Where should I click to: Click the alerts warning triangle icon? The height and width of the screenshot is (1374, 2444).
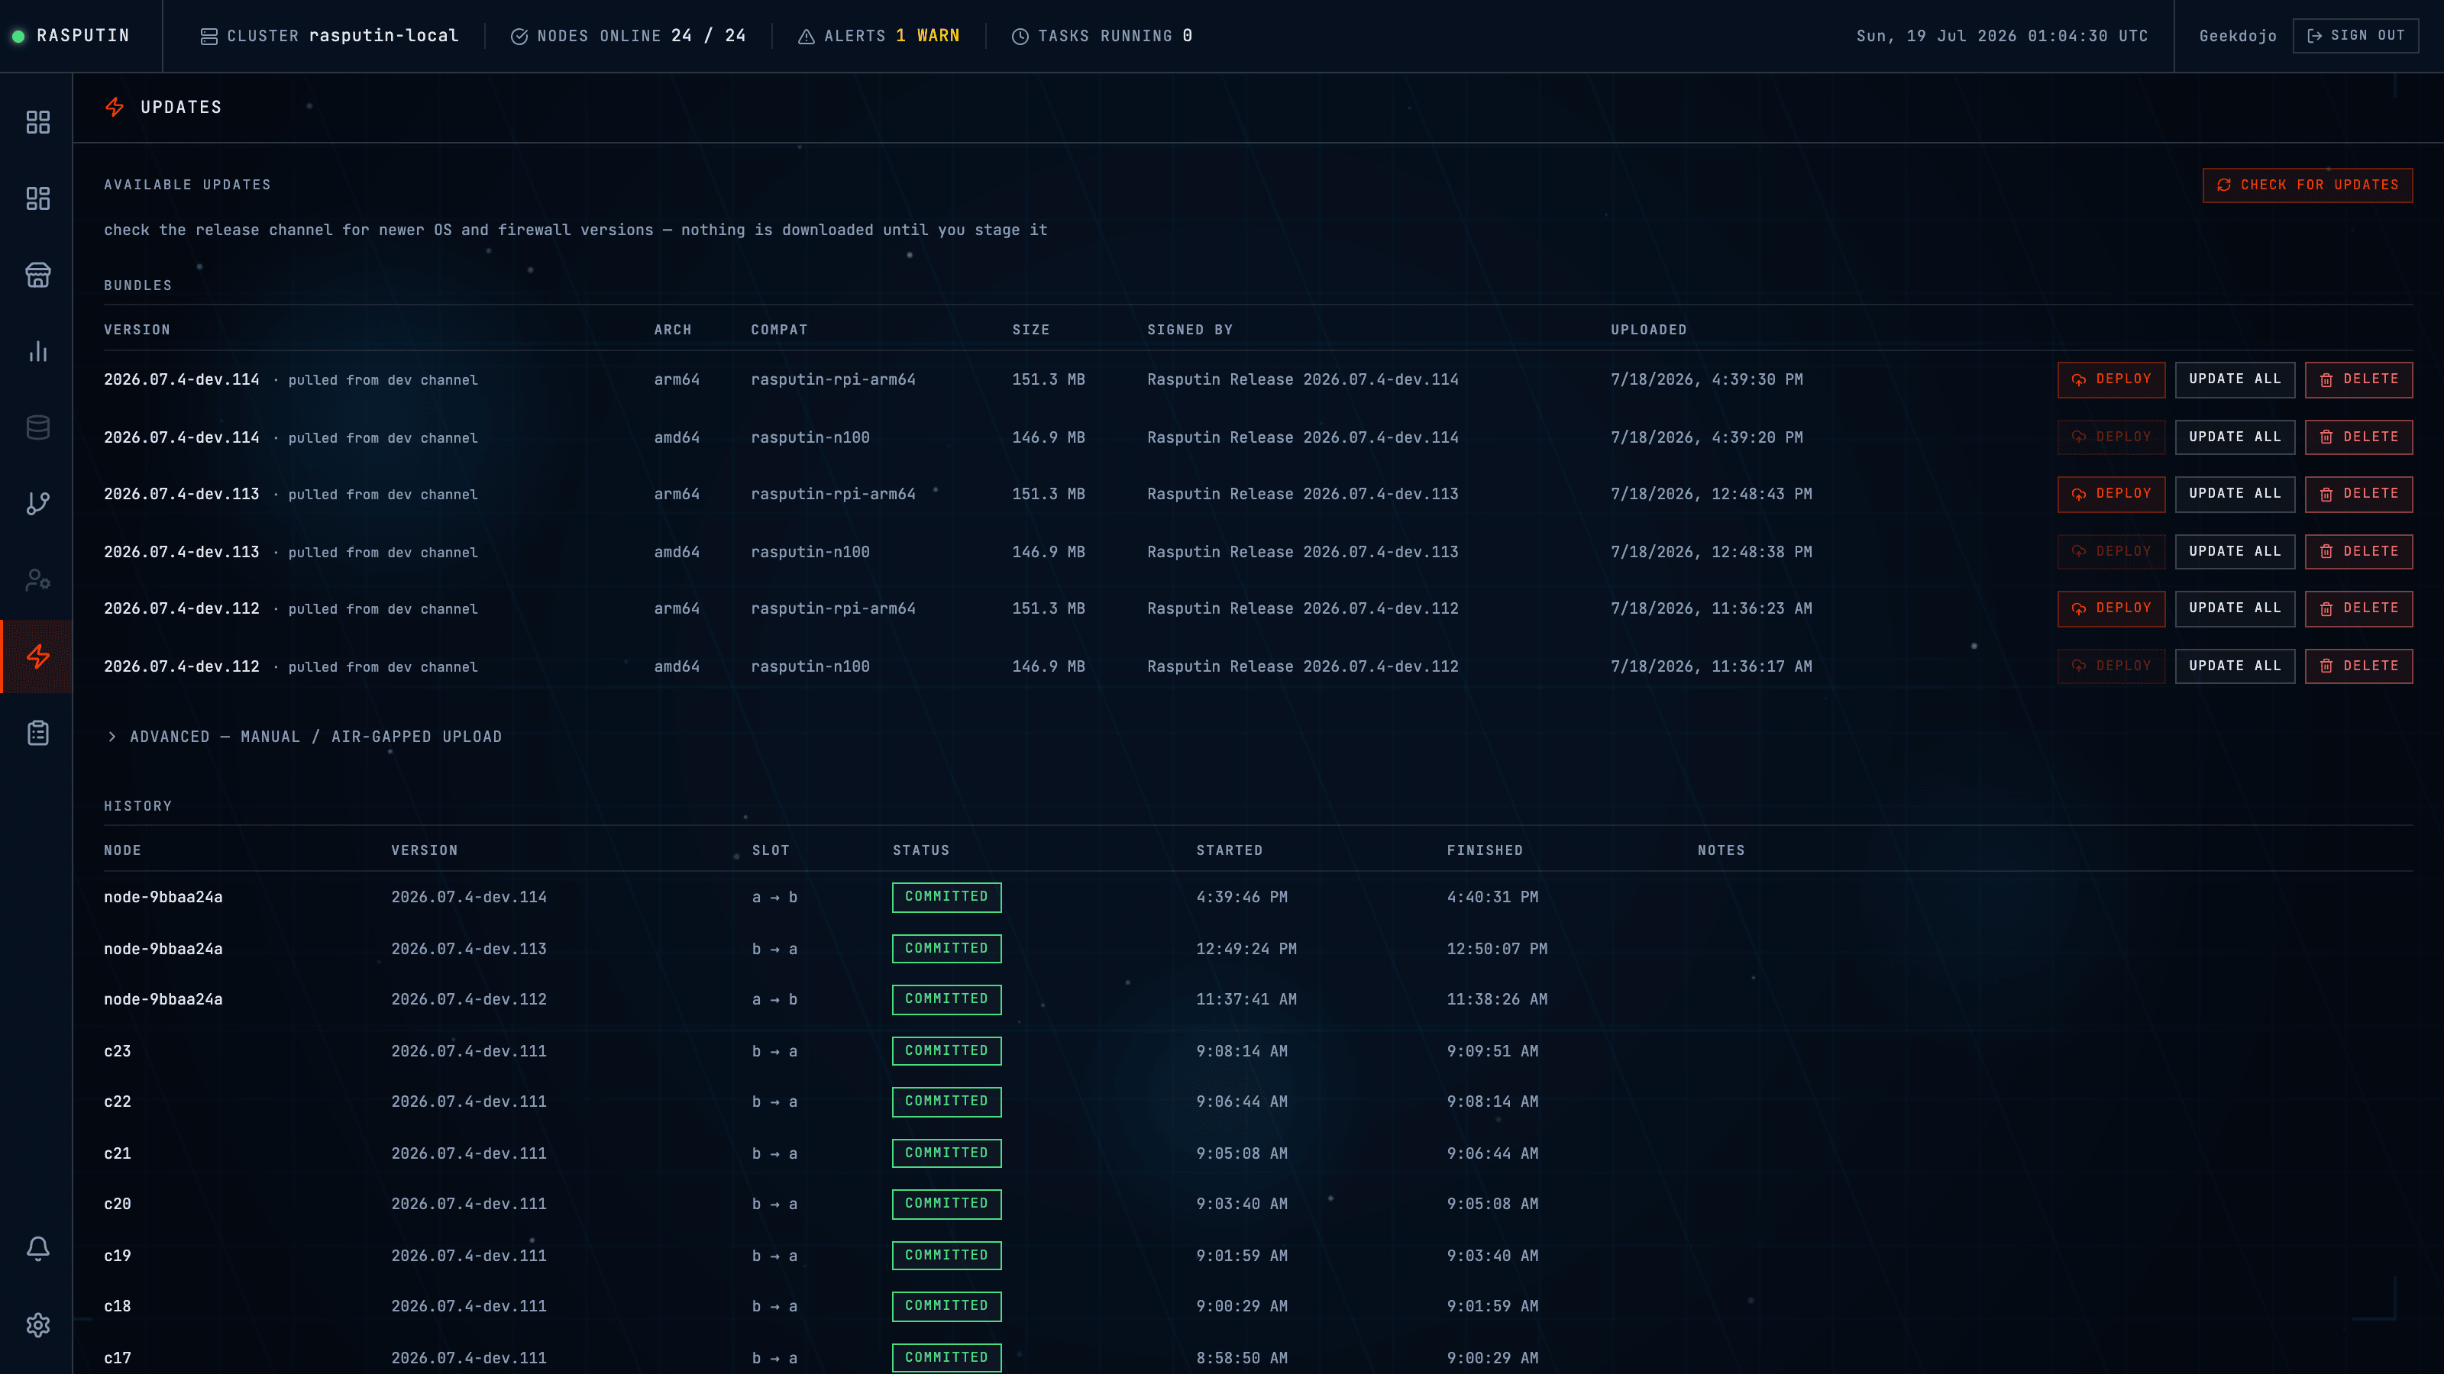(807, 36)
